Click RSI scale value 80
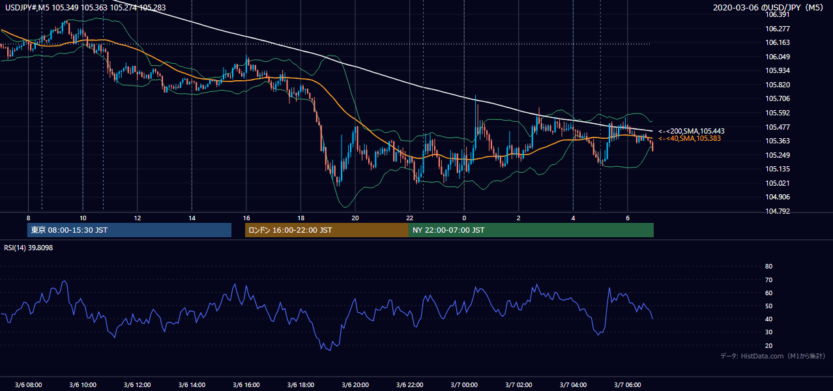833x391 pixels. pos(768,267)
